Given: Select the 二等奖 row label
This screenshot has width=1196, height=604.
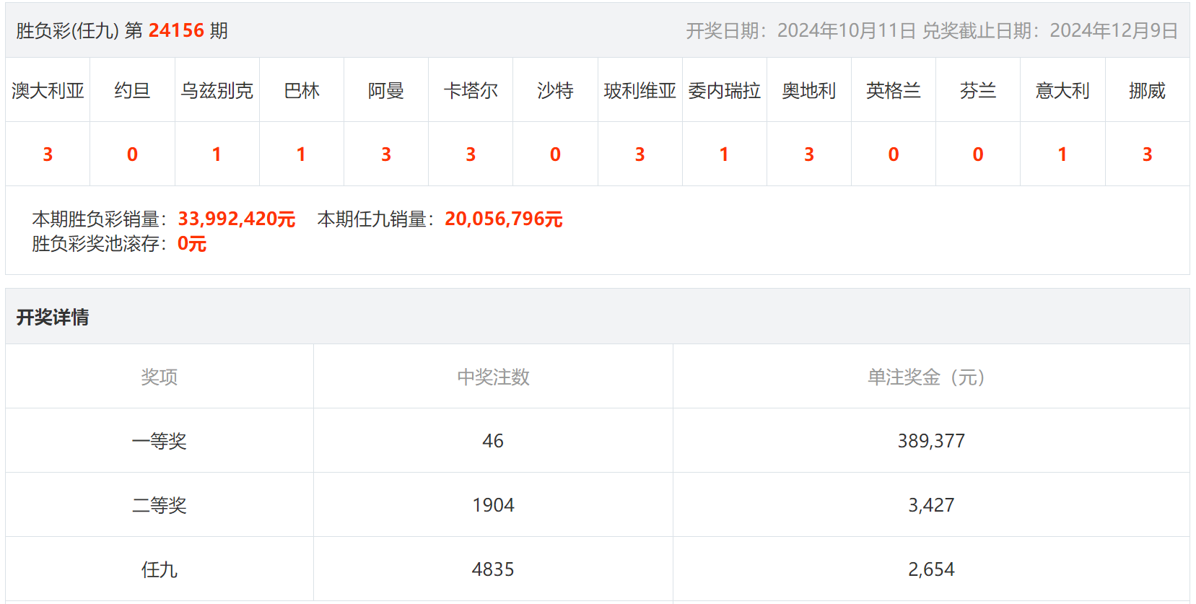Looking at the screenshot, I should click(160, 505).
